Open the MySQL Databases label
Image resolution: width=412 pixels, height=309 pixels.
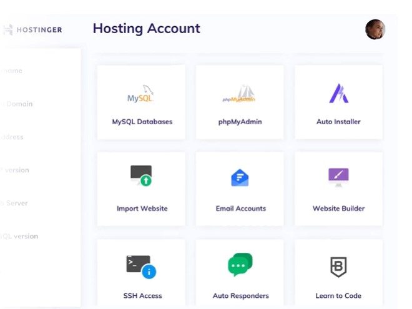[x=142, y=122]
